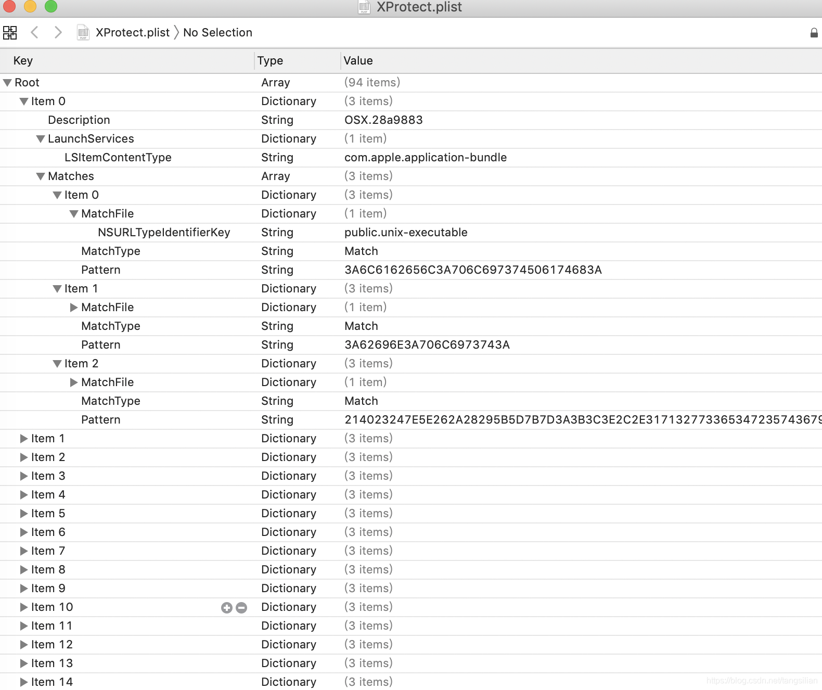This screenshot has height=690, width=822.
Task: Click Dictionary type of LaunchServices row
Action: 289,139
